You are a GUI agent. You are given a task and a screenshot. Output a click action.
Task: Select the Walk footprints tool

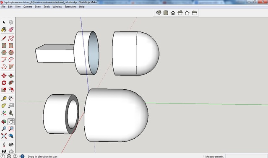click(x=4, y=151)
